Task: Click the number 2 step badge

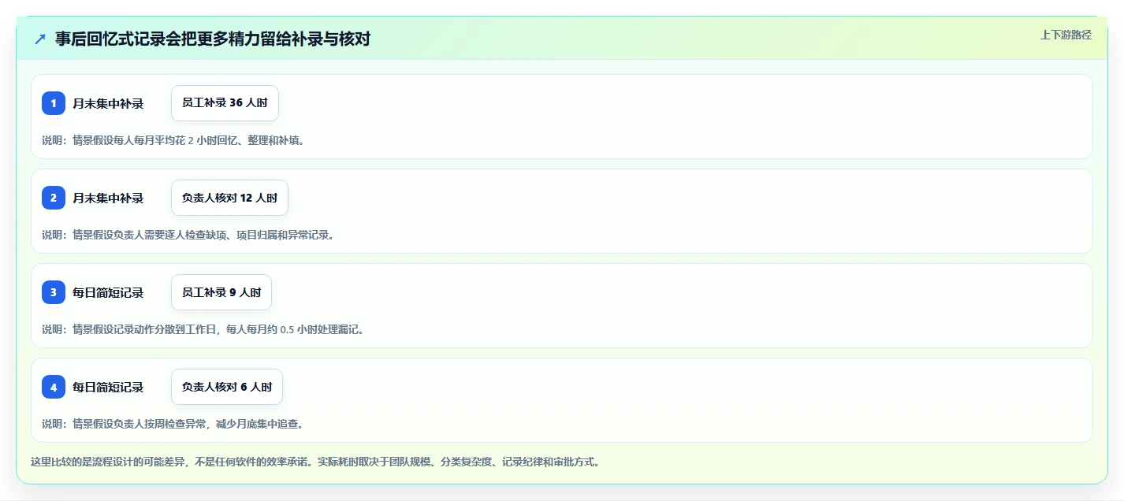Action: coord(54,198)
